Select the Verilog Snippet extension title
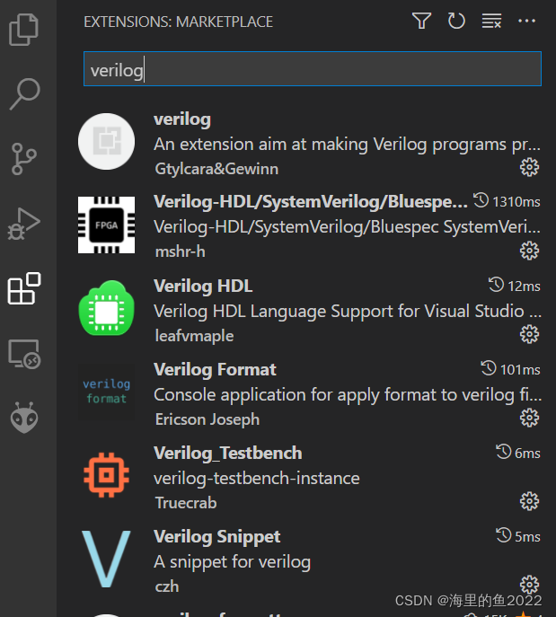The height and width of the screenshot is (617, 556). [x=216, y=537]
